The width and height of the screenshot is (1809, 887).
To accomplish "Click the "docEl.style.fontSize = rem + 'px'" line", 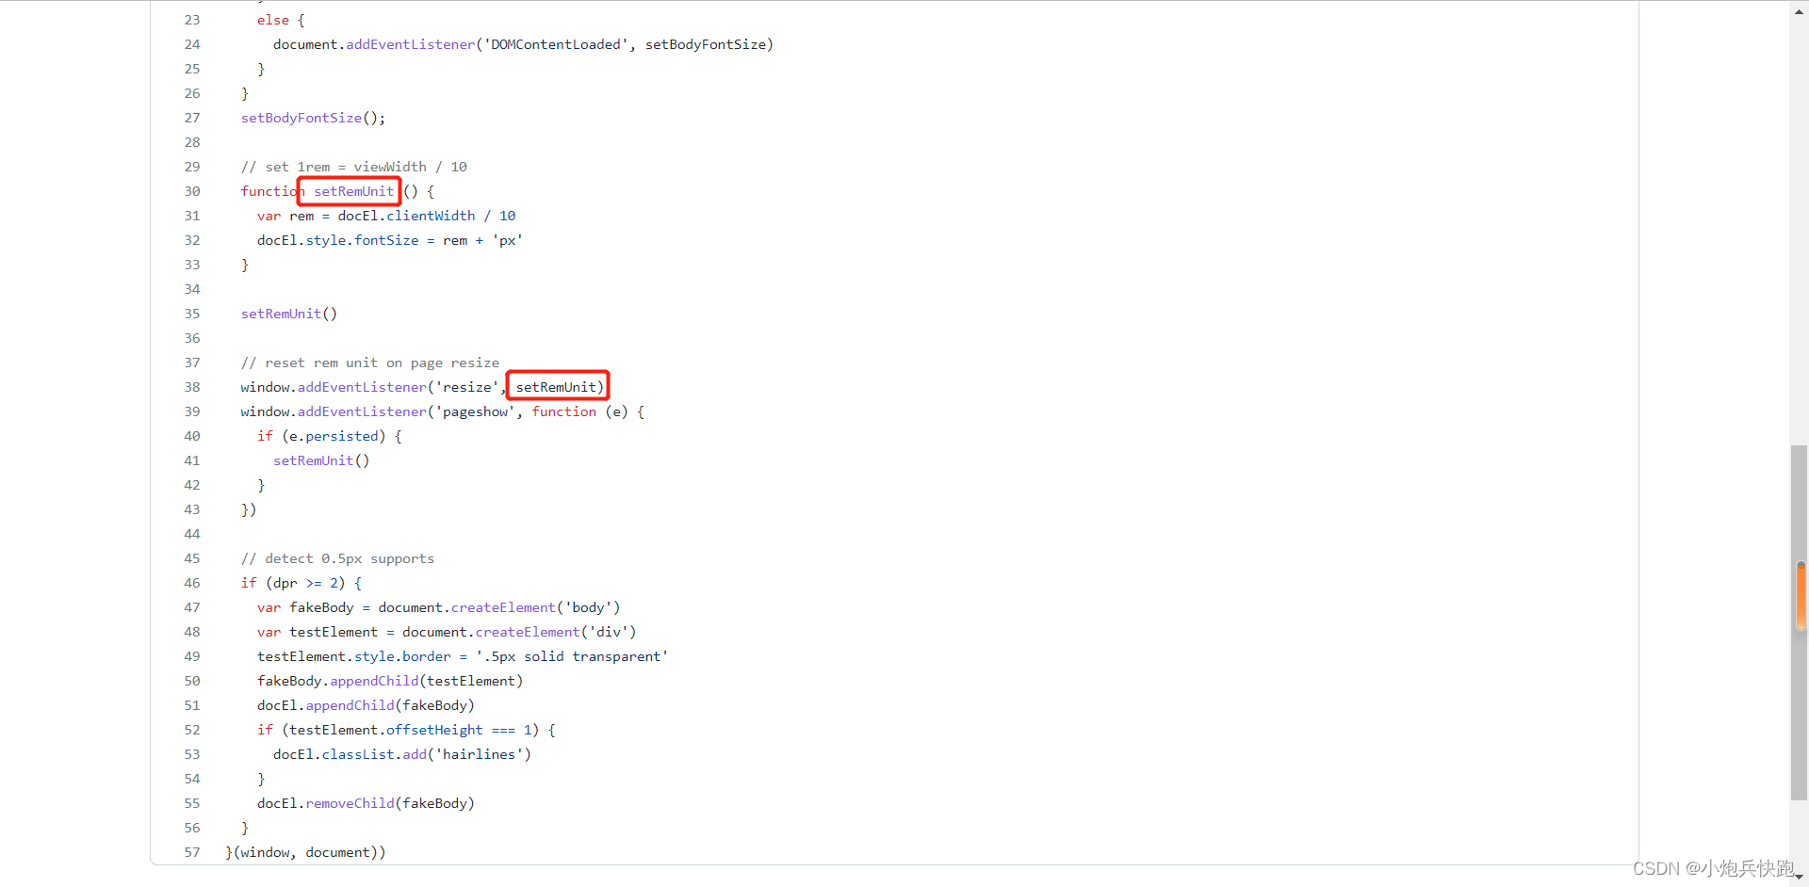I will [x=390, y=240].
